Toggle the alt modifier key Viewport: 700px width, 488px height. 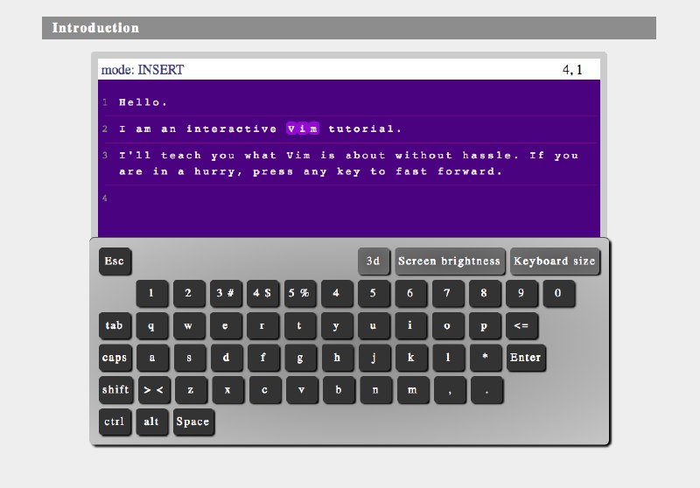[x=151, y=422]
